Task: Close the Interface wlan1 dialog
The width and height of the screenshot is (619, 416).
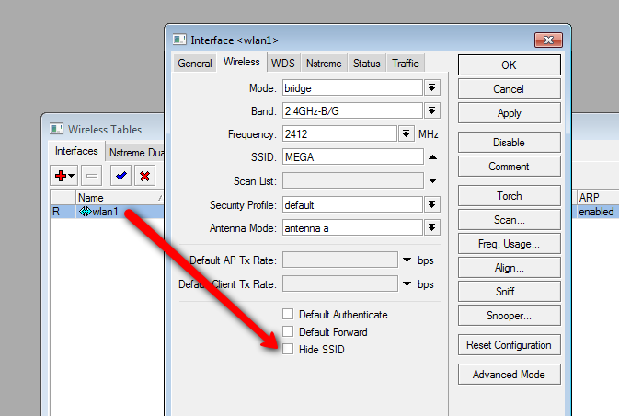Action: pos(548,40)
